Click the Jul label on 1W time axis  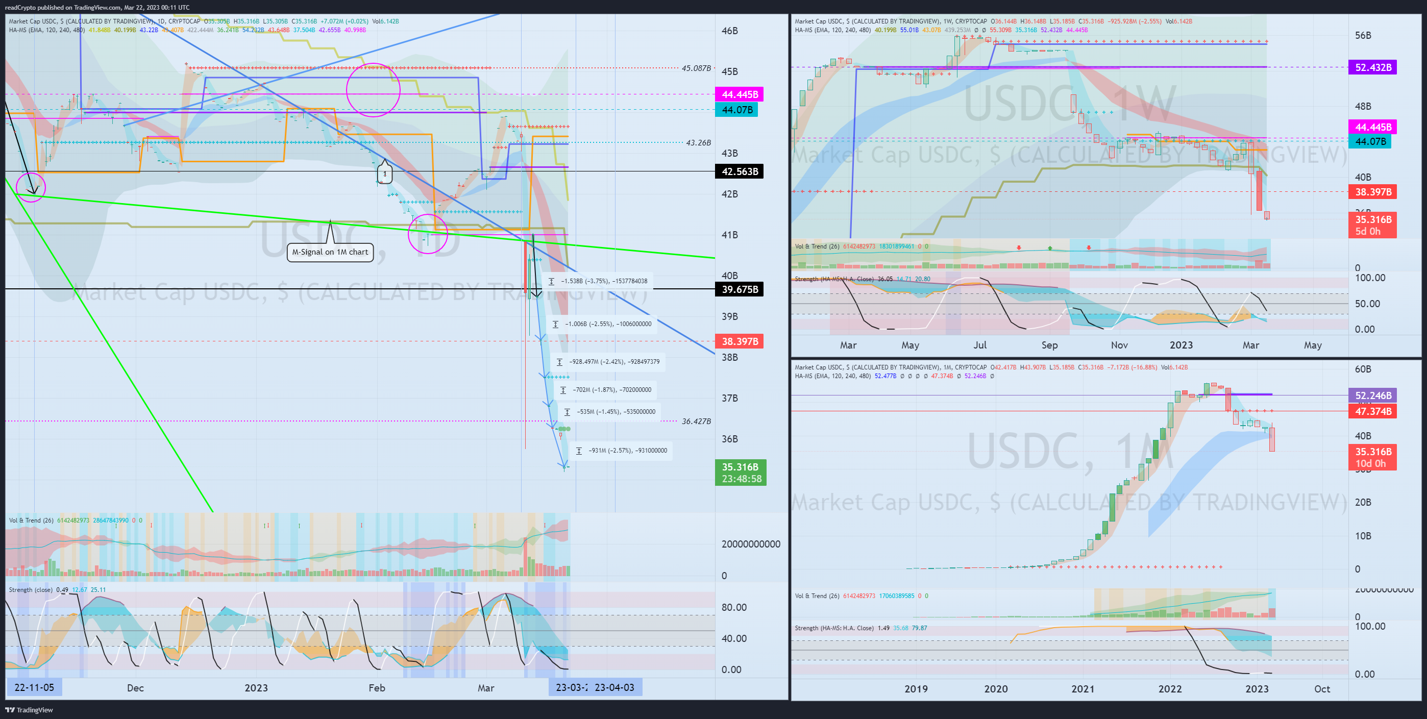click(980, 345)
